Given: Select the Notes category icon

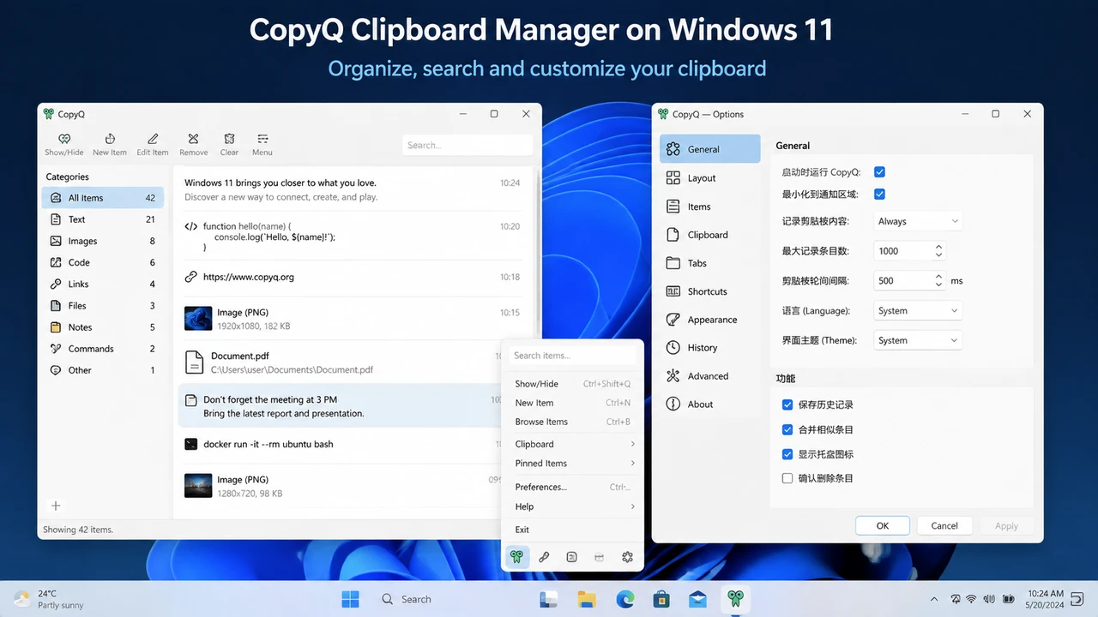Looking at the screenshot, I should pos(56,327).
